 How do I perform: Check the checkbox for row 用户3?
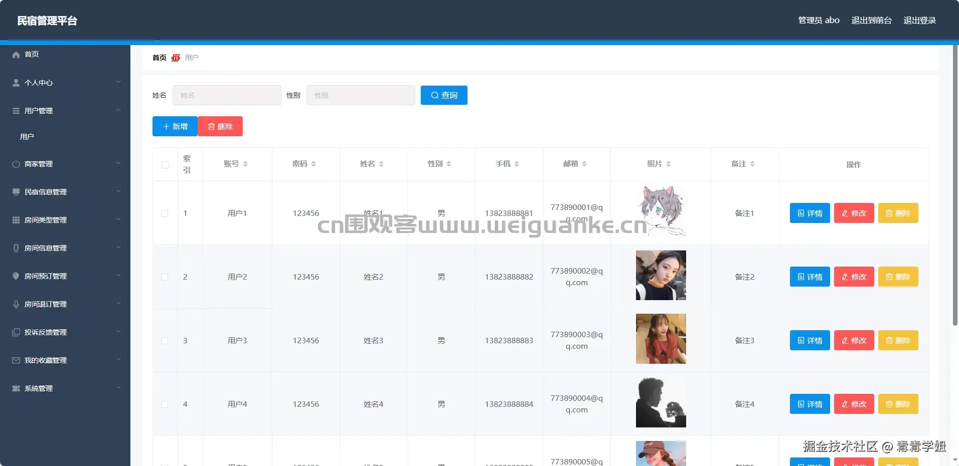165,341
